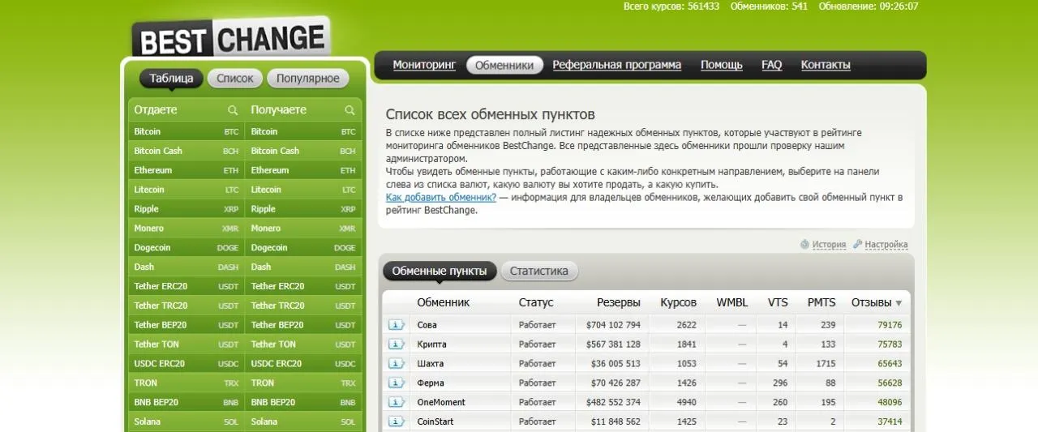
Task: Open the Ферма exchanger name
Action: 431,383
